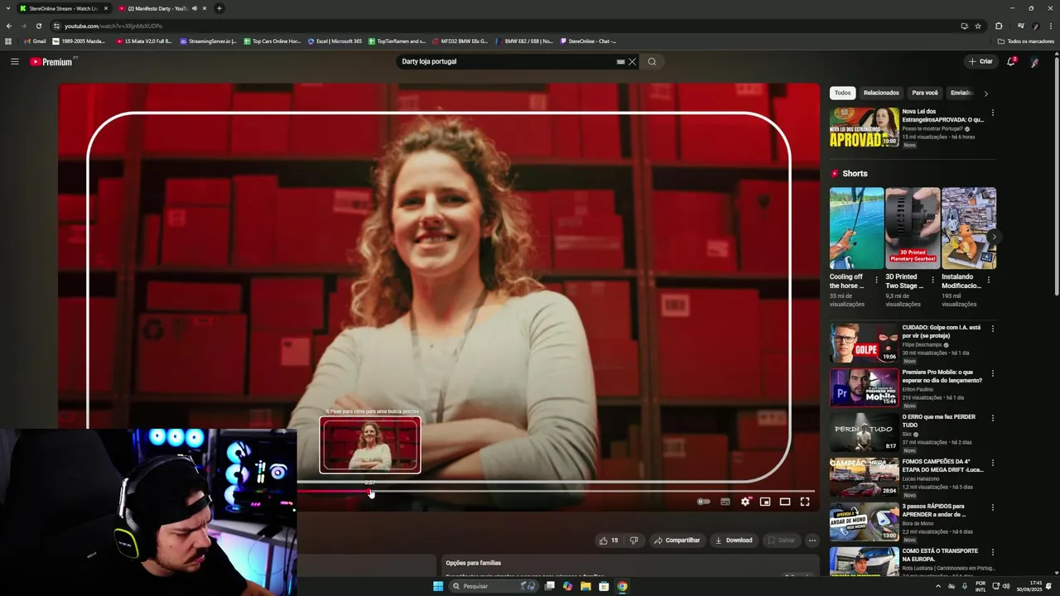Open FOMOS CAMPEÕES DA 4ª ETAPA video
Screen dimensions: 1060x596
(865, 477)
